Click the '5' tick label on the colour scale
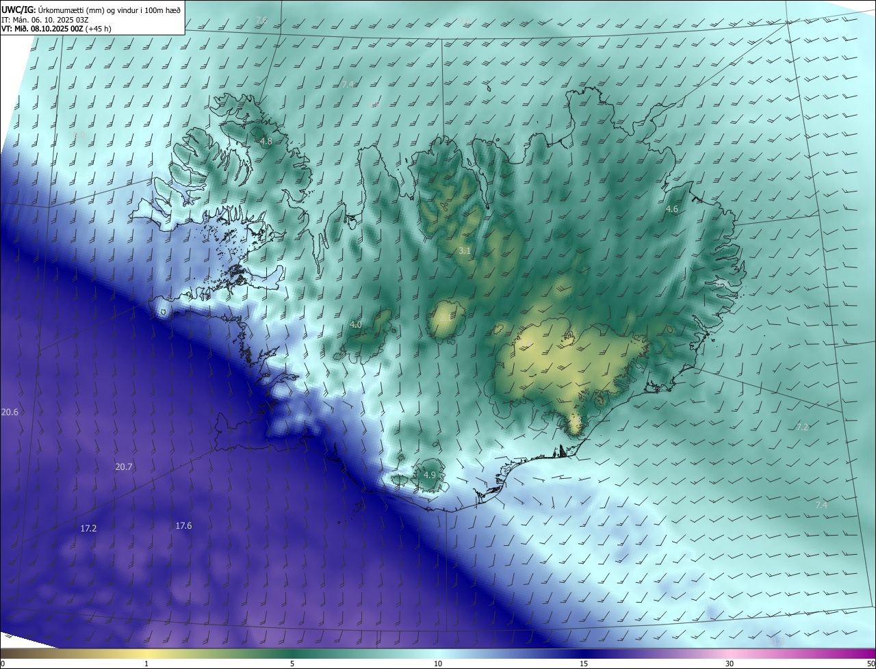Image resolution: width=876 pixels, height=669 pixels. click(x=292, y=664)
